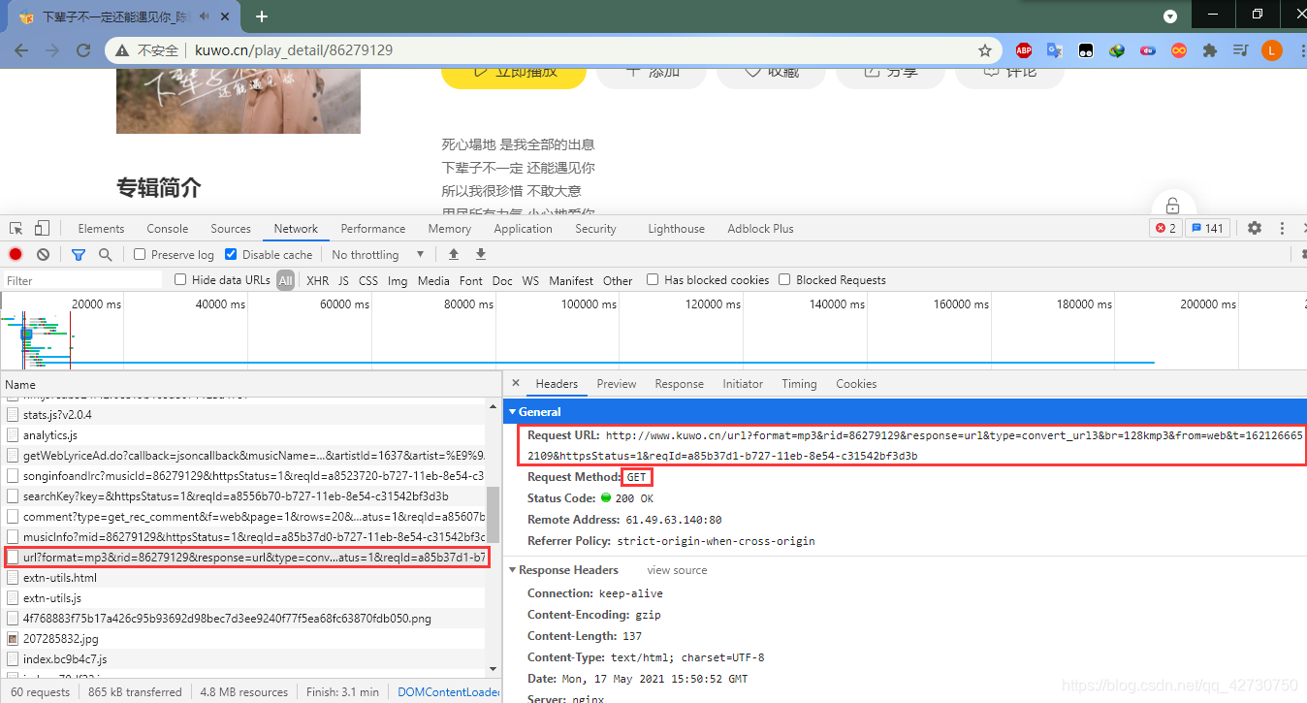The height and width of the screenshot is (703, 1307).
Task: Switch to the Elements panel
Action: coord(101,229)
